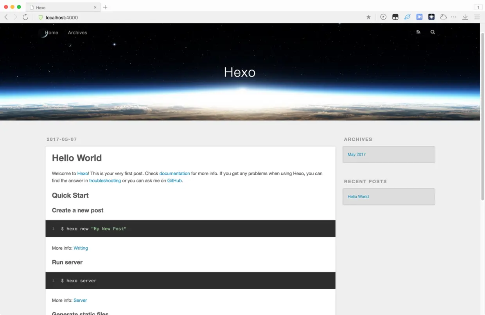Open May 2017 in Archives sidebar
Image resolution: width=485 pixels, height=315 pixels.
pyautogui.click(x=357, y=154)
